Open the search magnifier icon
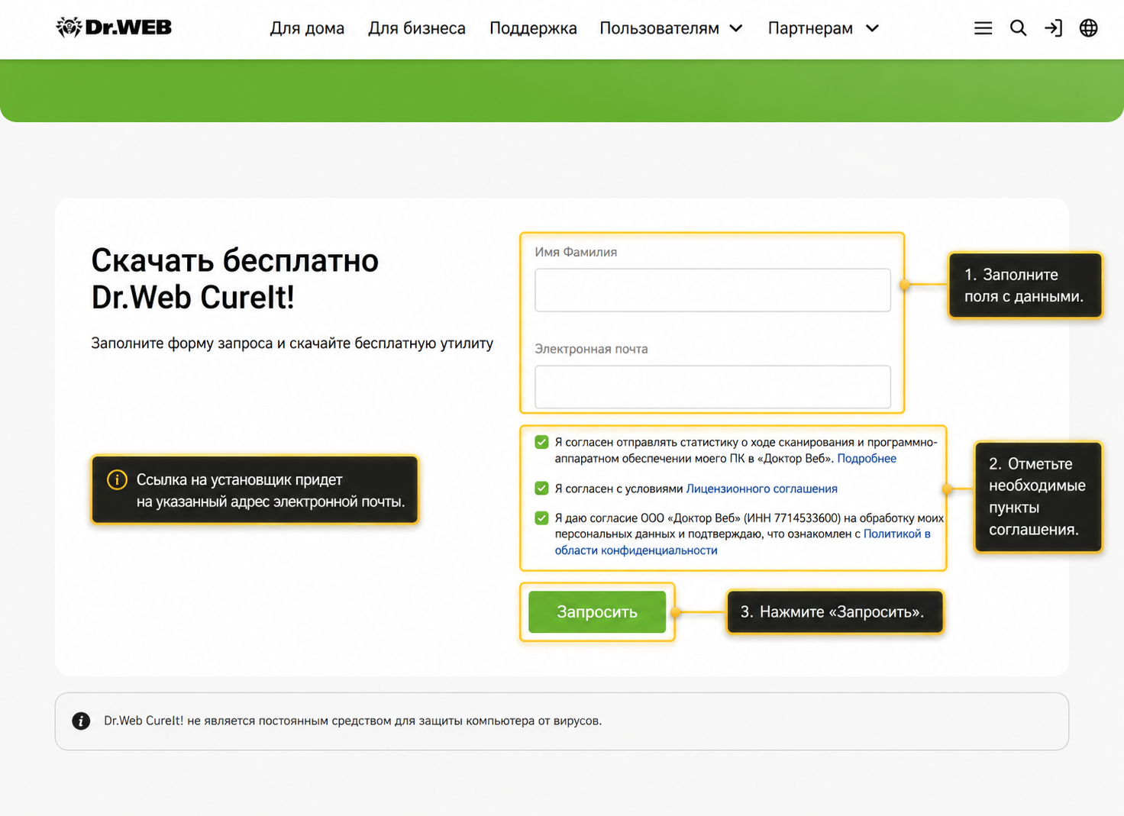The height and width of the screenshot is (816, 1124). tap(1018, 28)
